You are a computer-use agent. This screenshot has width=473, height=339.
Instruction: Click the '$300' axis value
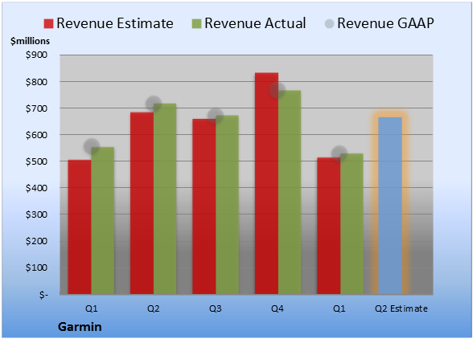(x=36, y=214)
